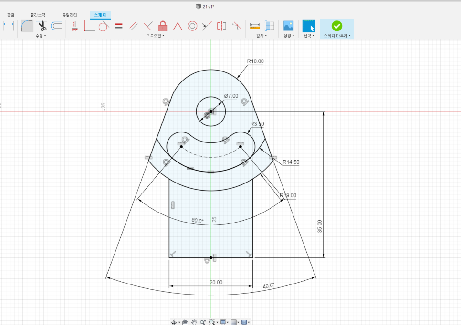Open the Grid and Snaps dropdown arrow
Image resolution: width=461 pixels, height=325 pixels.
238,322
